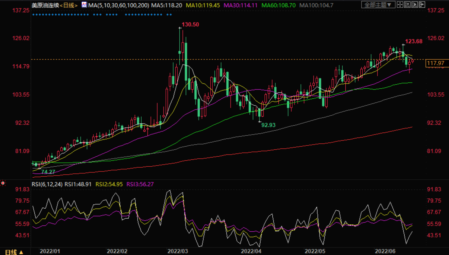Click the 117.97 current price tag
This screenshot has height=255, width=449.
tap(435, 63)
